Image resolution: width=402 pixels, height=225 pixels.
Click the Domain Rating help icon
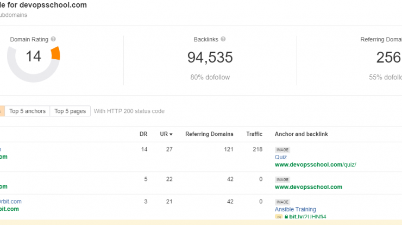[53, 39]
